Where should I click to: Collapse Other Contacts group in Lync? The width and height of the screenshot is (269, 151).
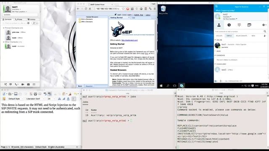tap(4, 42)
